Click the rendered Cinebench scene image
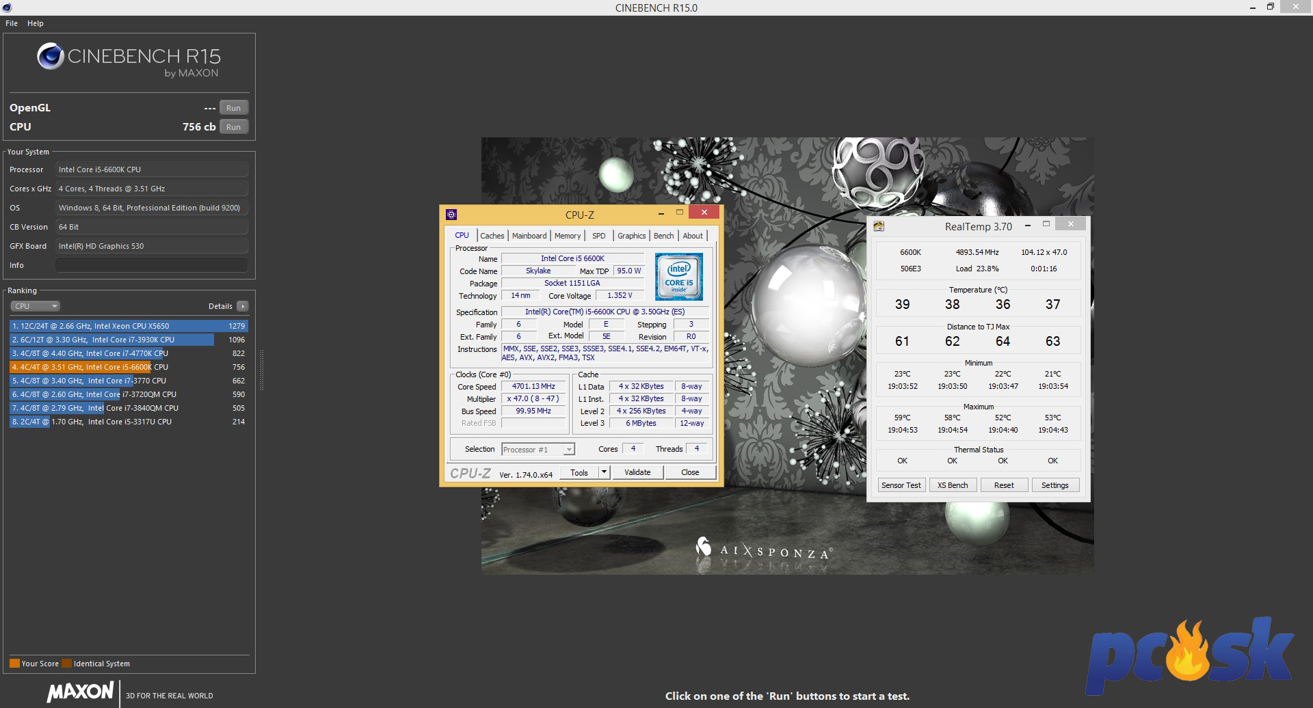The height and width of the screenshot is (708, 1313). pos(788,355)
